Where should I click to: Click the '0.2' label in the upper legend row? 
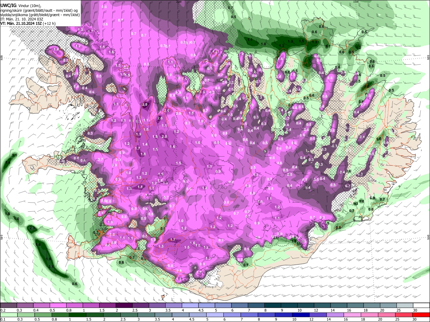(x=3, y=310)
